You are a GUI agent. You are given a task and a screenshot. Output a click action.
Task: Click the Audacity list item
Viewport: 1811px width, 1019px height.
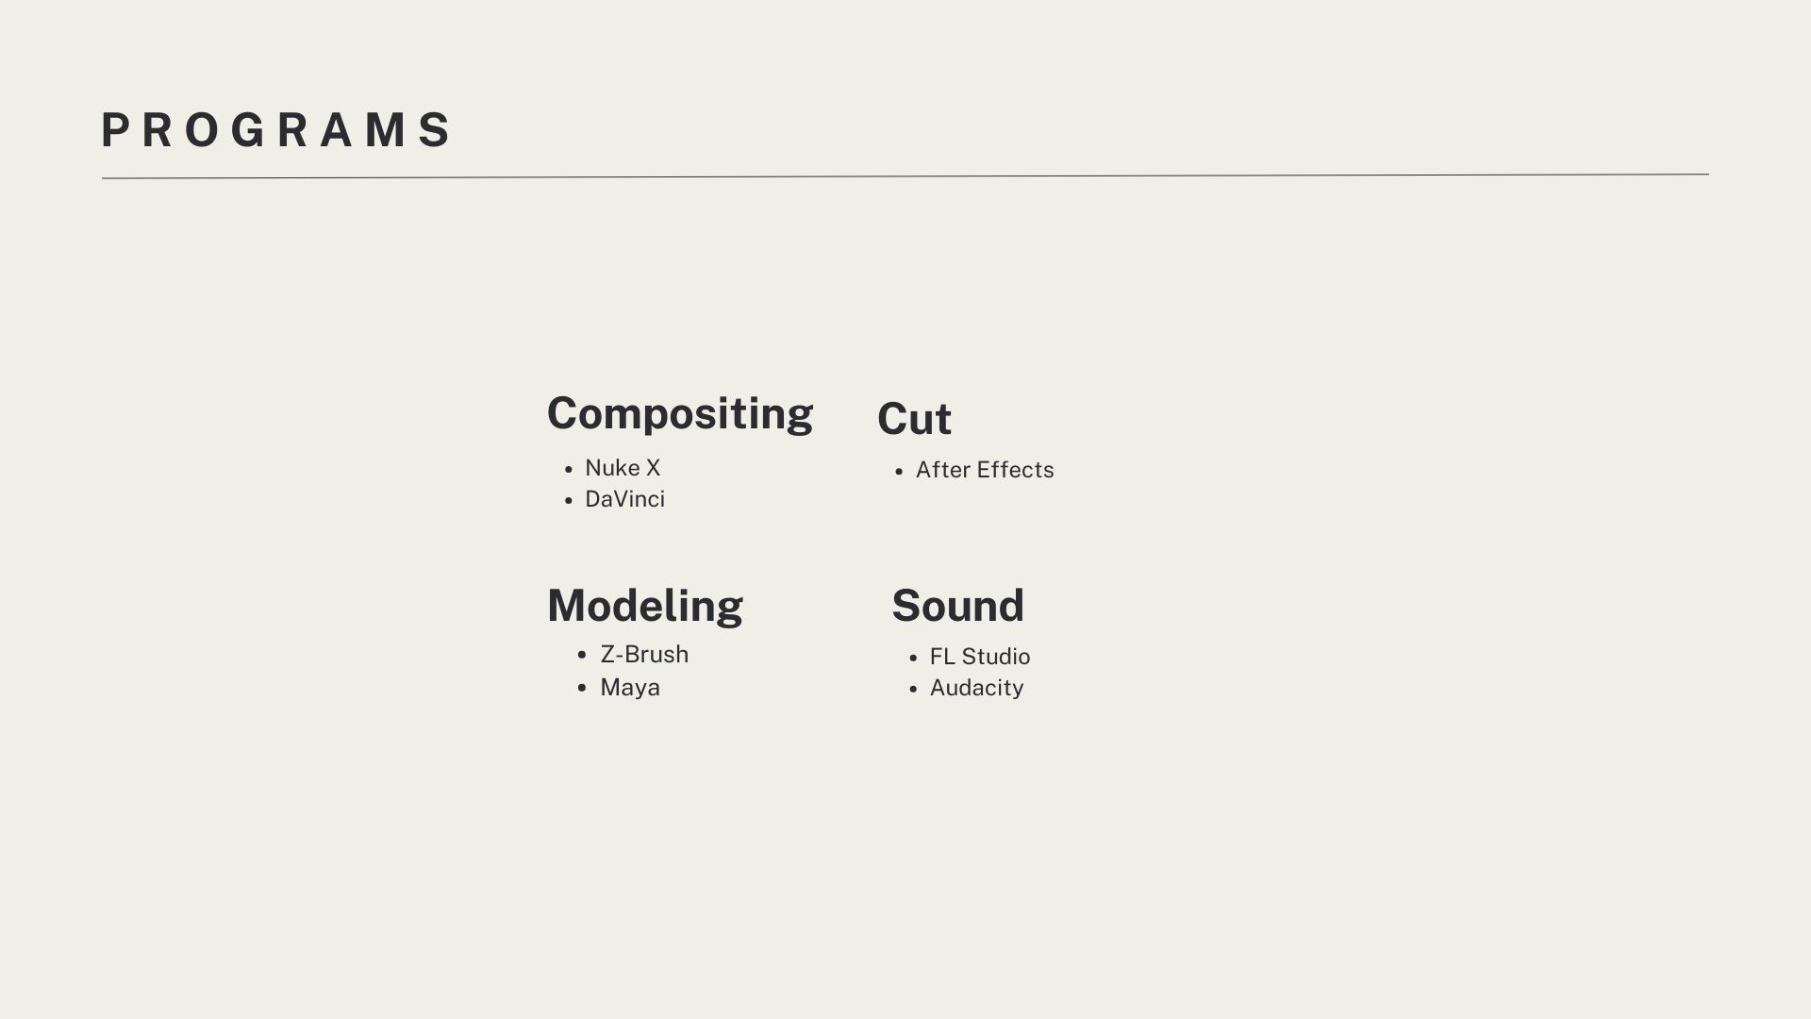pyautogui.click(x=976, y=688)
